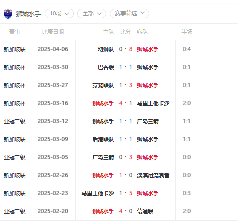Image resolution: width=238 pixels, height=221 pixels.
Task: Click the 1 : 5 score on 2025-02-23
Action: click(x=126, y=193)
